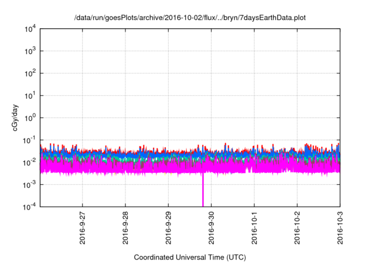Click the 10^1 y-axis tick label

30,96
